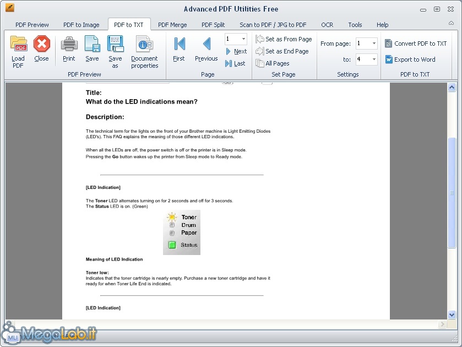Click the All Pages label

click(278, 63)
